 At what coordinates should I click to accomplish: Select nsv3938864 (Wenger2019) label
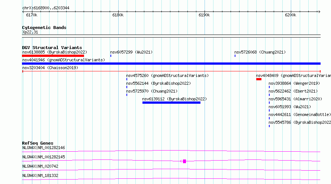pos(294,83)
